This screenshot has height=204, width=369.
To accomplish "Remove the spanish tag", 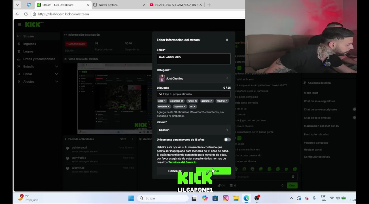I will click(x=184, y=107).
